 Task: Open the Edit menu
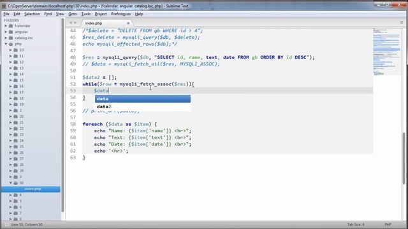pyautogui.click(x=17, y=14)
